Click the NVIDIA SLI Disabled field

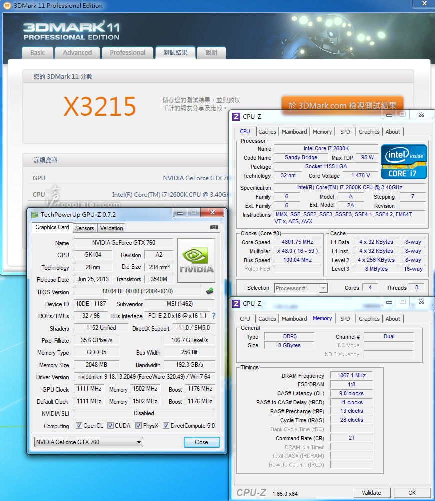145,413
